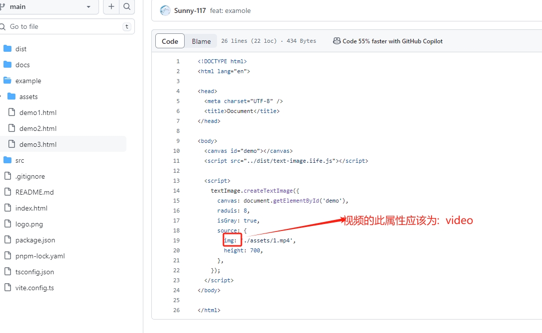The image size is (542, 333).
Task: Click line number 1 in code
Action: pos(178,61)
